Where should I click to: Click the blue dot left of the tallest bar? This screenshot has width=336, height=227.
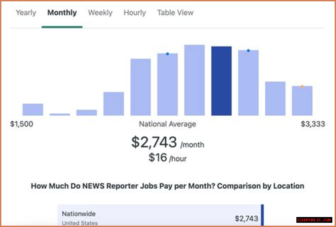(x=167, y=54)
